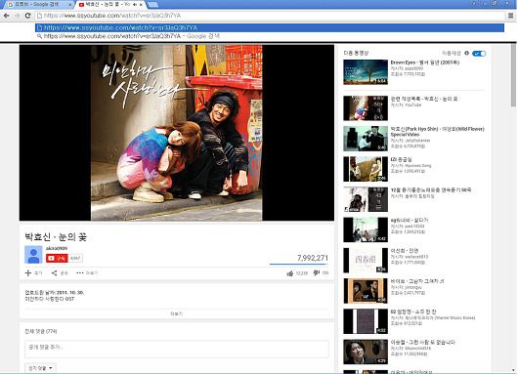Open the 12월 playlist thumbnail
Screen dimensions: 518x374
[366, 199]
